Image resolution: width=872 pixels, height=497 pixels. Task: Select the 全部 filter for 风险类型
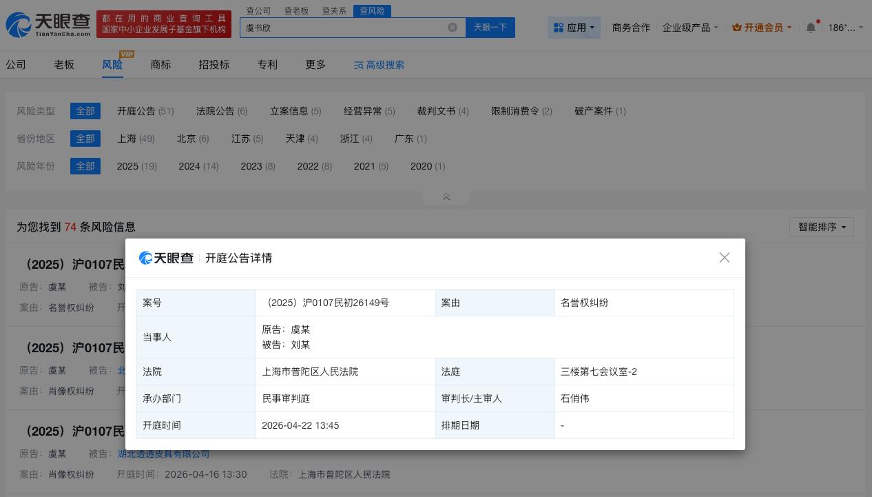(x=85, y=111)
